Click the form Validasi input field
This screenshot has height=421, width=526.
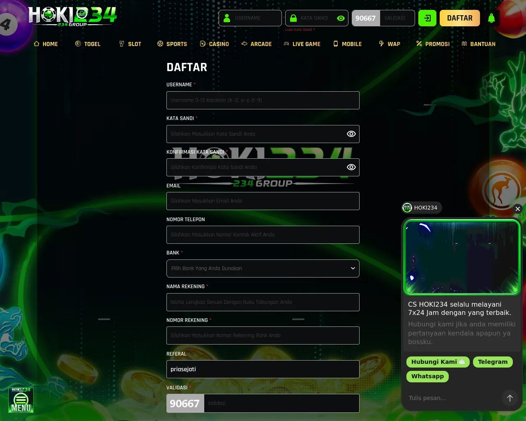pos(282,403)
